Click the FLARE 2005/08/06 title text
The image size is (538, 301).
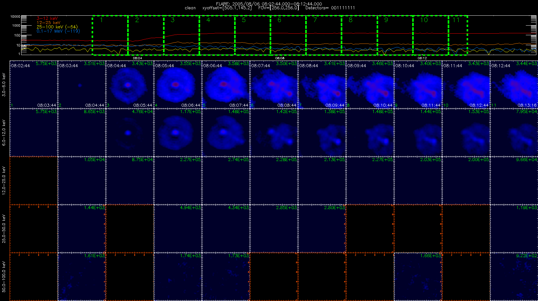[269, 4]
